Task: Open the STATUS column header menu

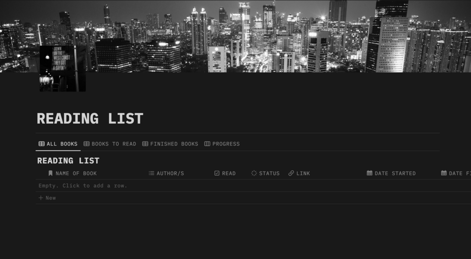Action: pos(265,173)
